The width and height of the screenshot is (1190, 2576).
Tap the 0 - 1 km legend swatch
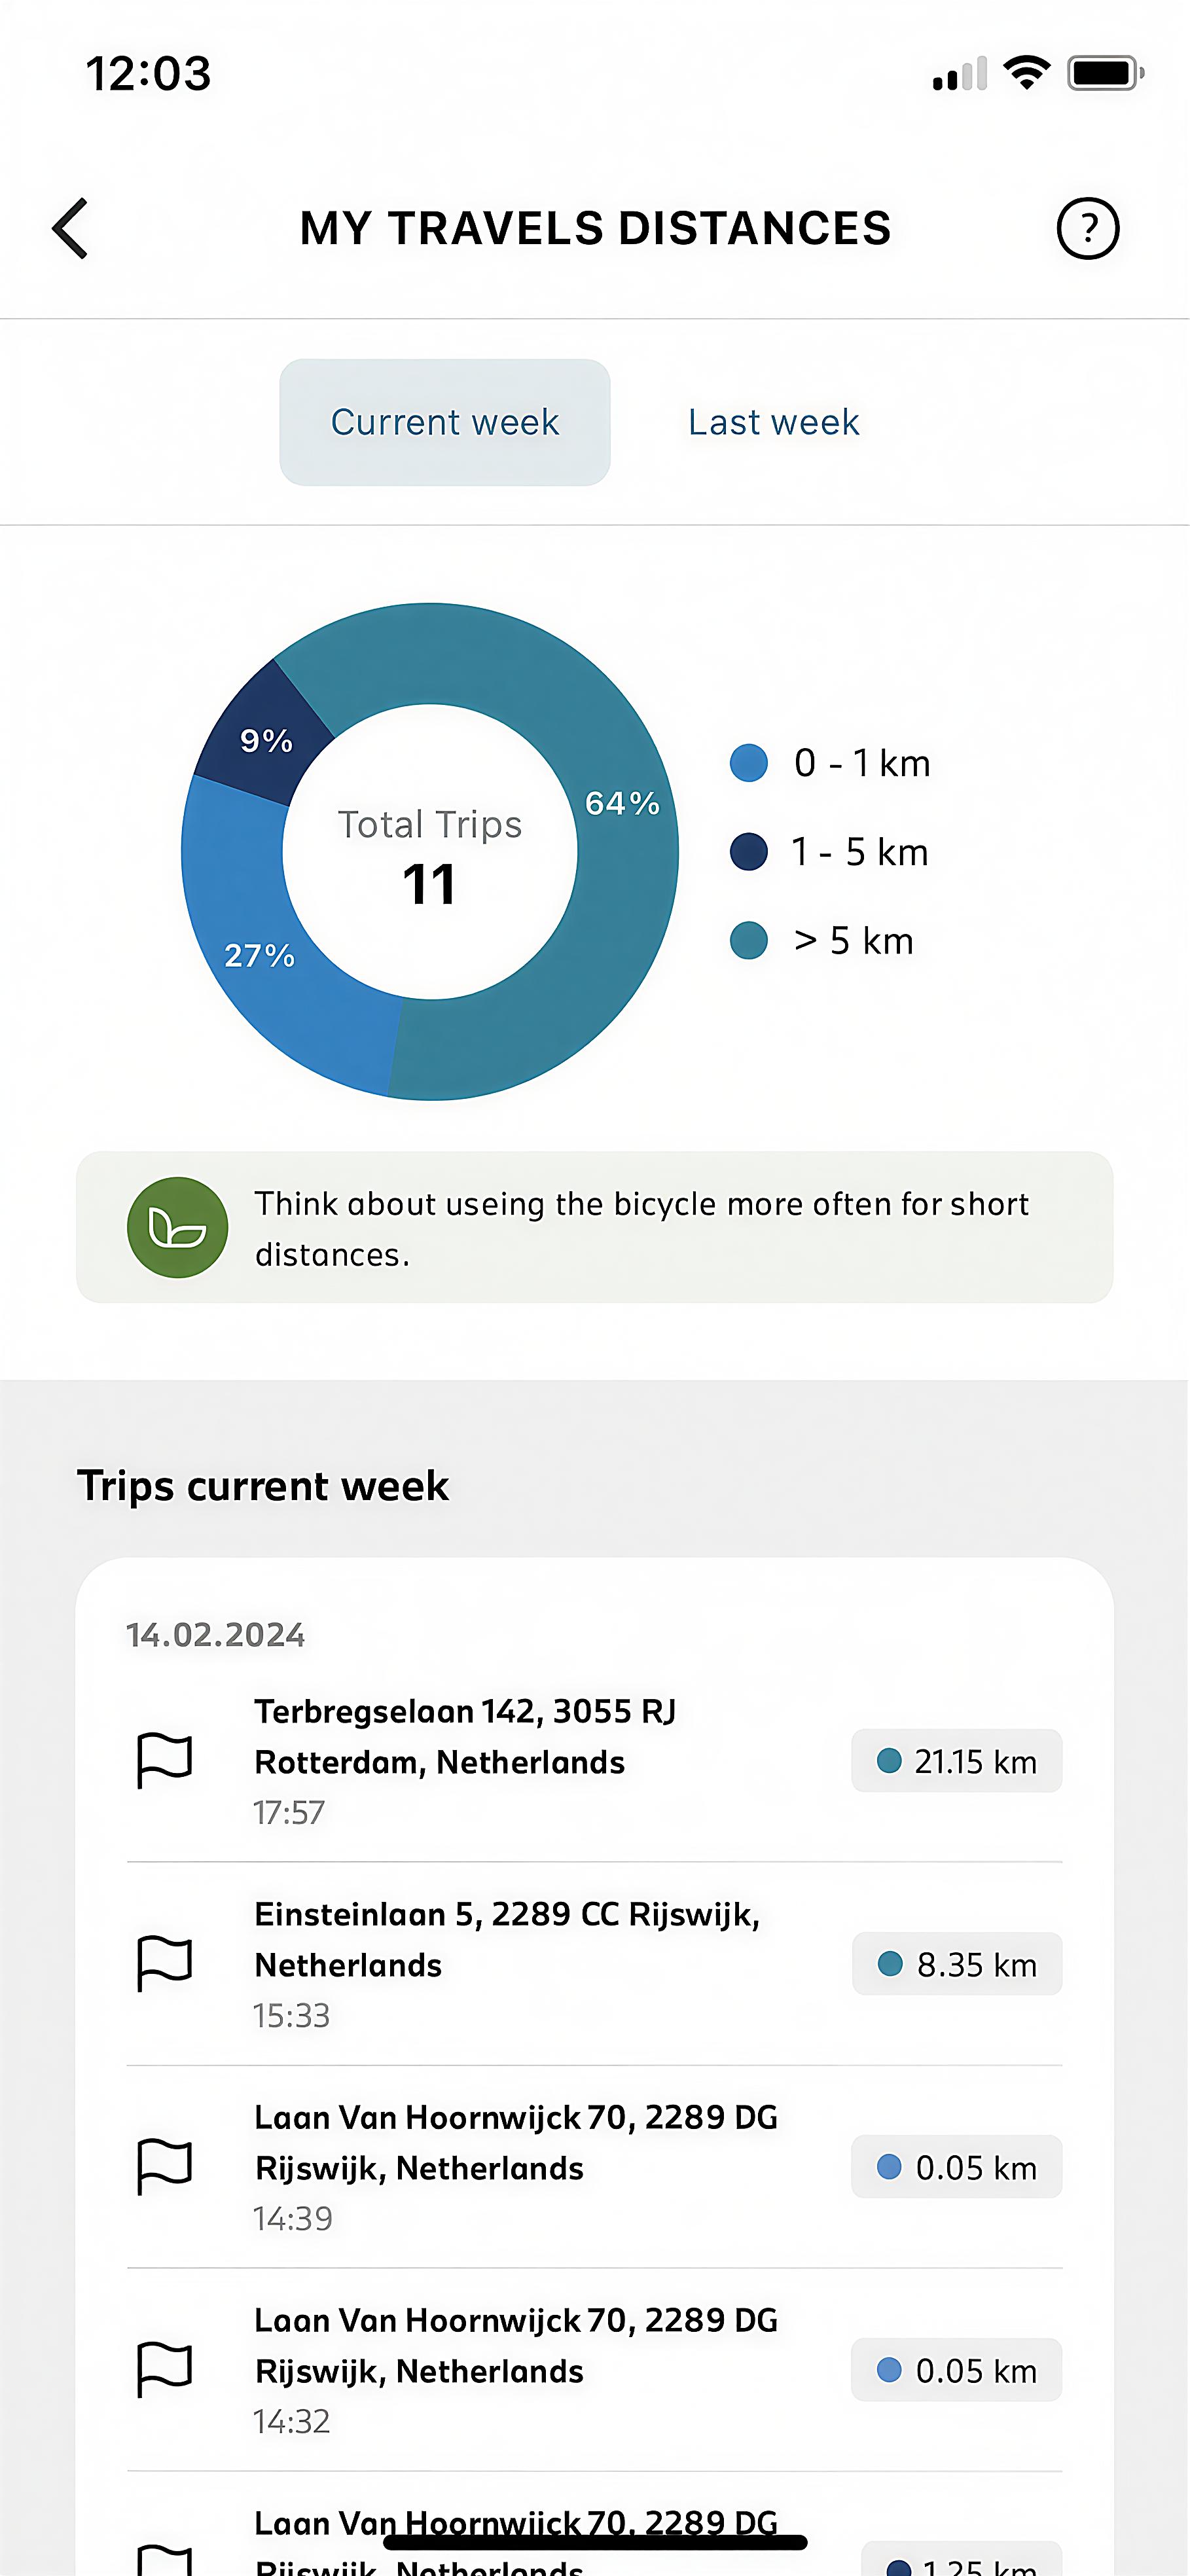point(749,763)
